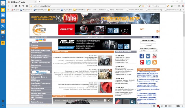
Task: Expand the 'Partners' bookmarks folder
Action: tap(103, 10)
